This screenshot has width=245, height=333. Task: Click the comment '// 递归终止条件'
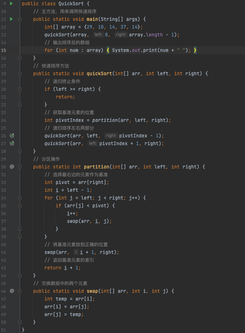pos(62,81)
